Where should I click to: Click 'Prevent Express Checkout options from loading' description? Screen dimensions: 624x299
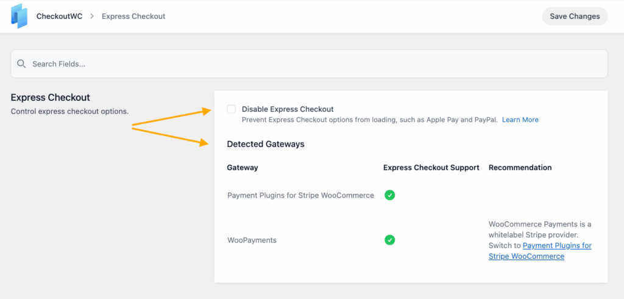pos(370,120)
